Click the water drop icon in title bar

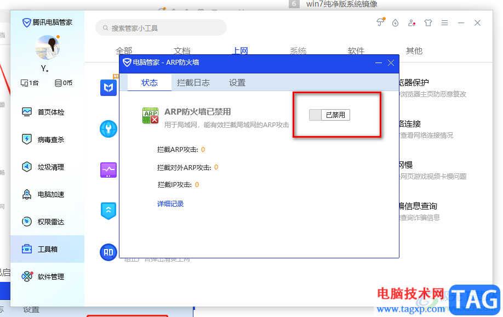395,23
